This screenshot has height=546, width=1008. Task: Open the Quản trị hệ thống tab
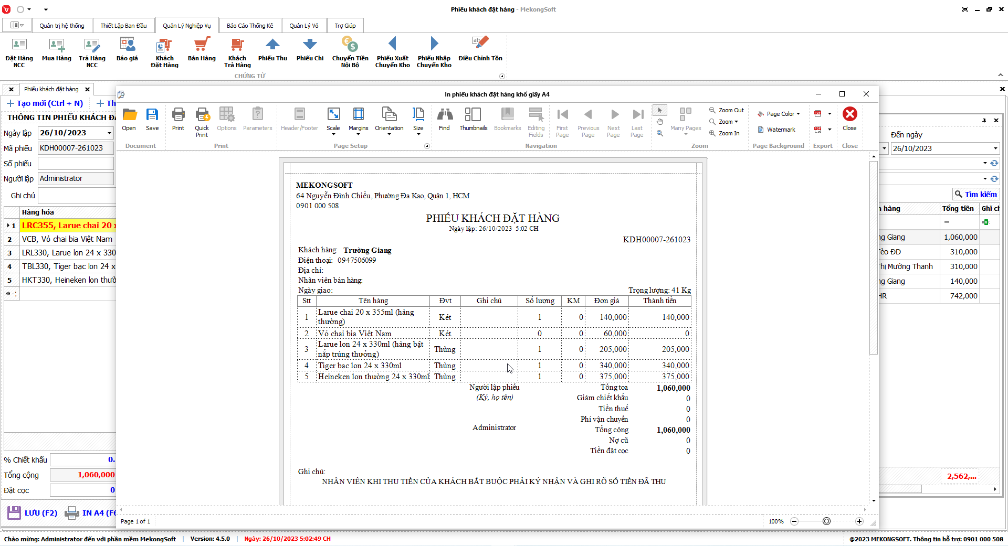61,26
